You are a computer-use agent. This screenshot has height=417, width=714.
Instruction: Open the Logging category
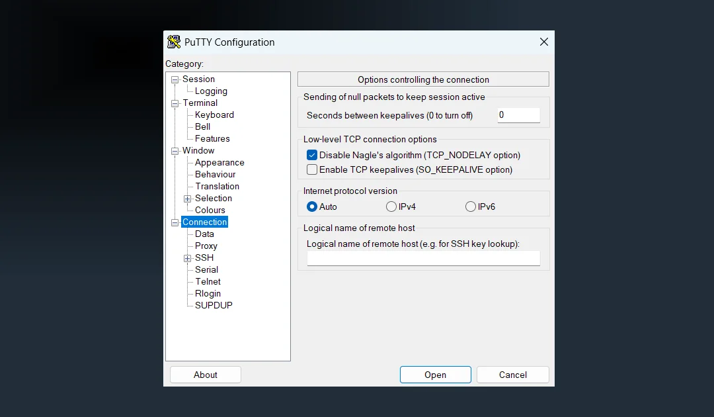point(211,91)
